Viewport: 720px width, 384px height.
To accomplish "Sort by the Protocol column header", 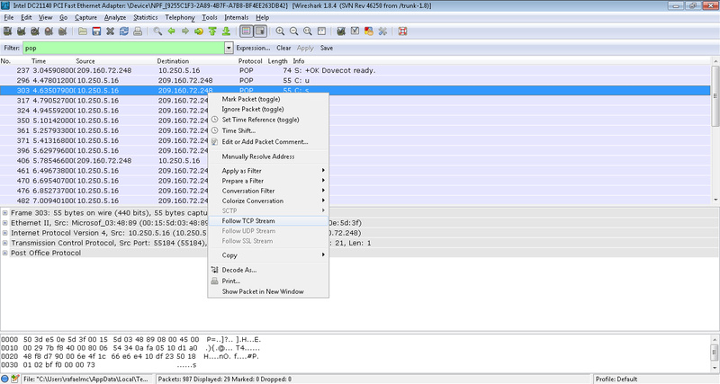I will pos(250,61).
